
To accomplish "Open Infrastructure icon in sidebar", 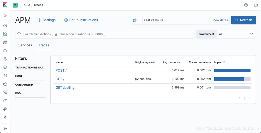I will pyautogui.click(x=5, y=76).
